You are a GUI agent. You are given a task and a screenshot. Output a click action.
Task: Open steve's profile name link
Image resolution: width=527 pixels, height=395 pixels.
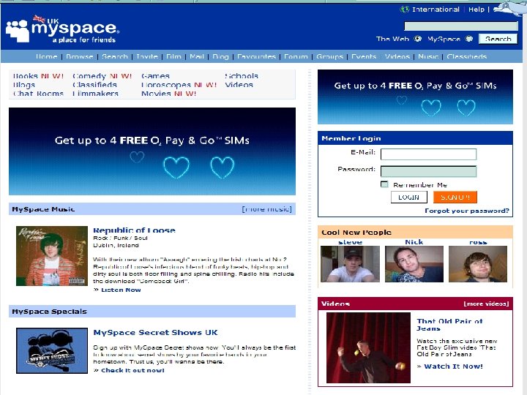click(350, 242)
